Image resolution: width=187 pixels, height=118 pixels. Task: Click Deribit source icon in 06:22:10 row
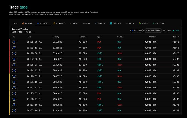click(14, 111)
